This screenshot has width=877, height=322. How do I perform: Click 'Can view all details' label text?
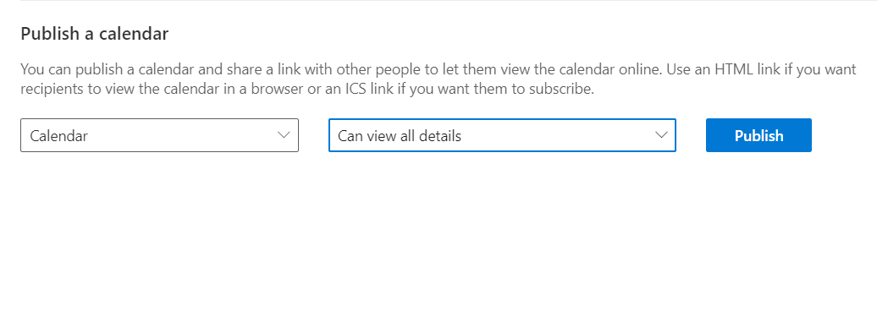click(x=400, y=135)
